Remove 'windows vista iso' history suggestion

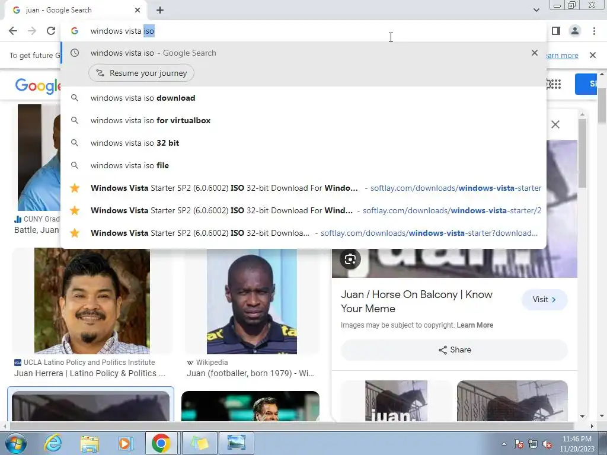(535, 53)
